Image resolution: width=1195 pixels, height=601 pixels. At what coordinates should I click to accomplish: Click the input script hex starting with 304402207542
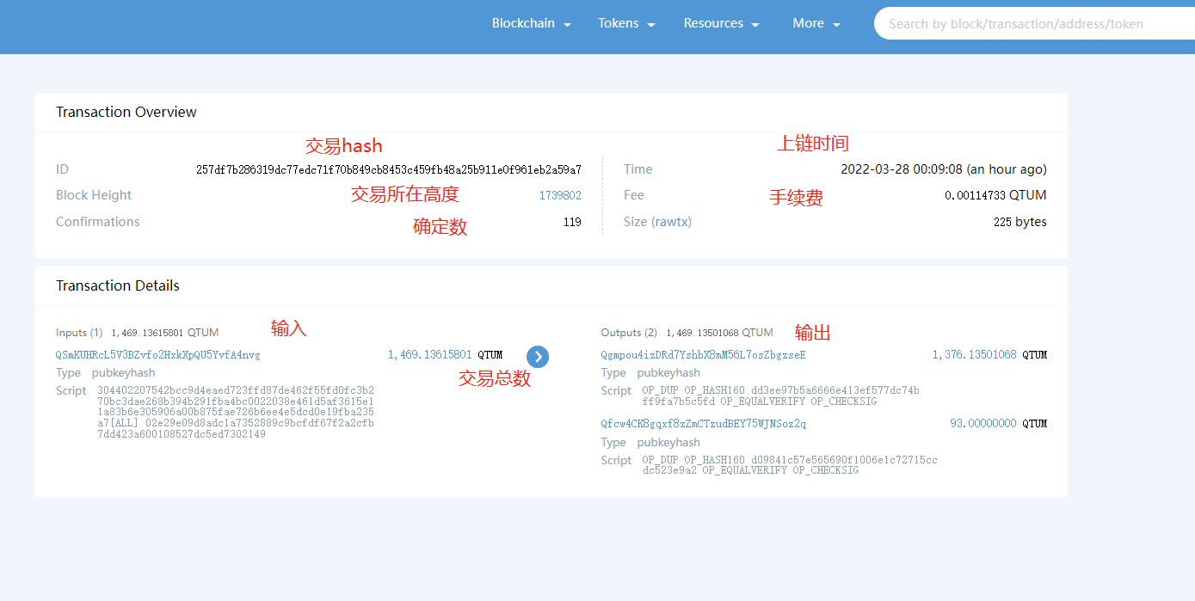coord(235,413)
